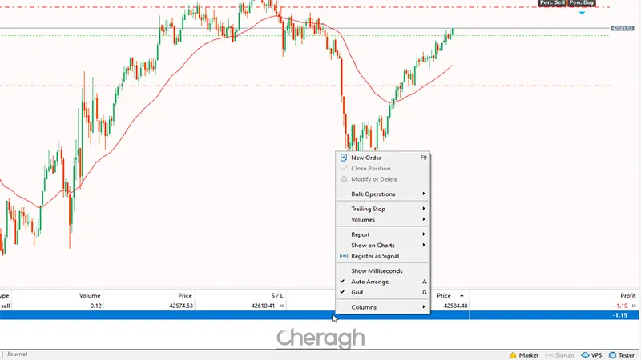Close the sell position using profit X
641x360 pixels.
[x=634, y=306]
